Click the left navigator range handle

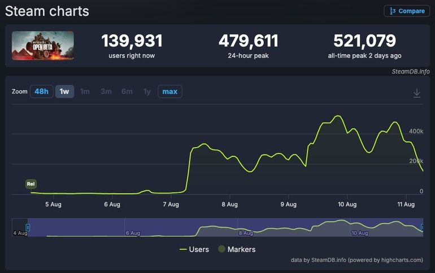tap(28, 227)
